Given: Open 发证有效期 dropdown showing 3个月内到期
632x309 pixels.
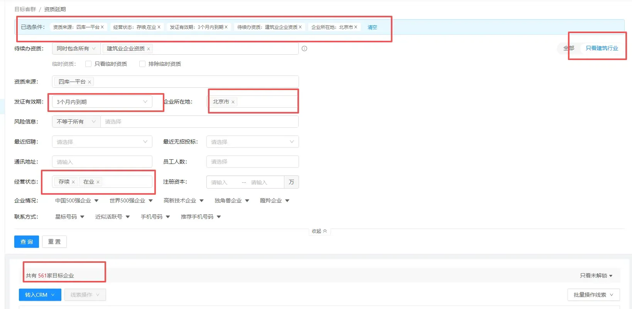Looking at the screenshot, I should [x=102, y=102].
